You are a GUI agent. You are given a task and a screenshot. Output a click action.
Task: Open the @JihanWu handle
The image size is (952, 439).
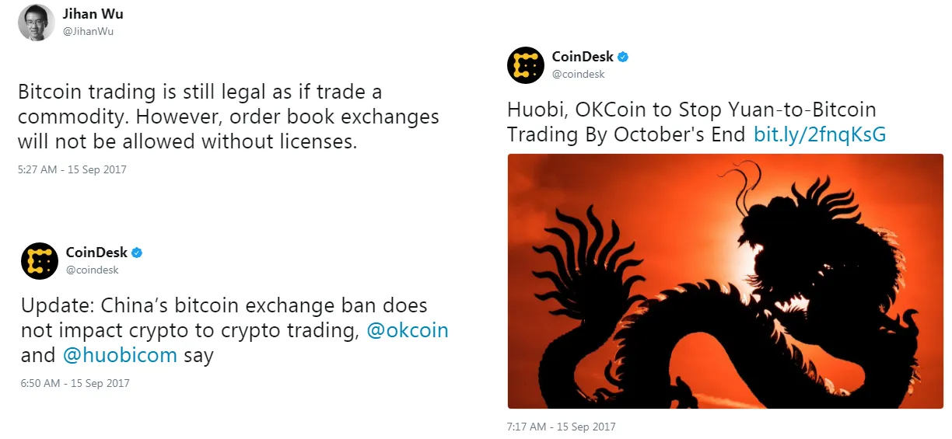[89, 31]
